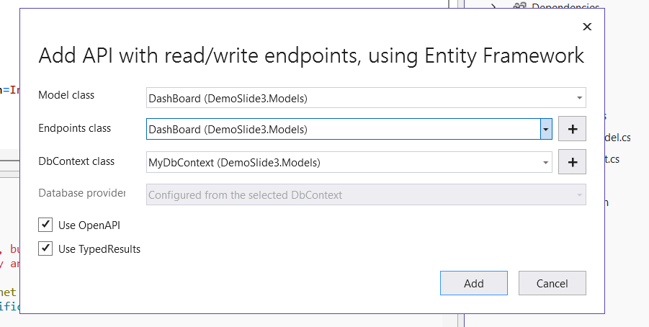Click the MyDbContext value in DbContext field
Viewport: 649px width, 327px height.
point(234,163)
